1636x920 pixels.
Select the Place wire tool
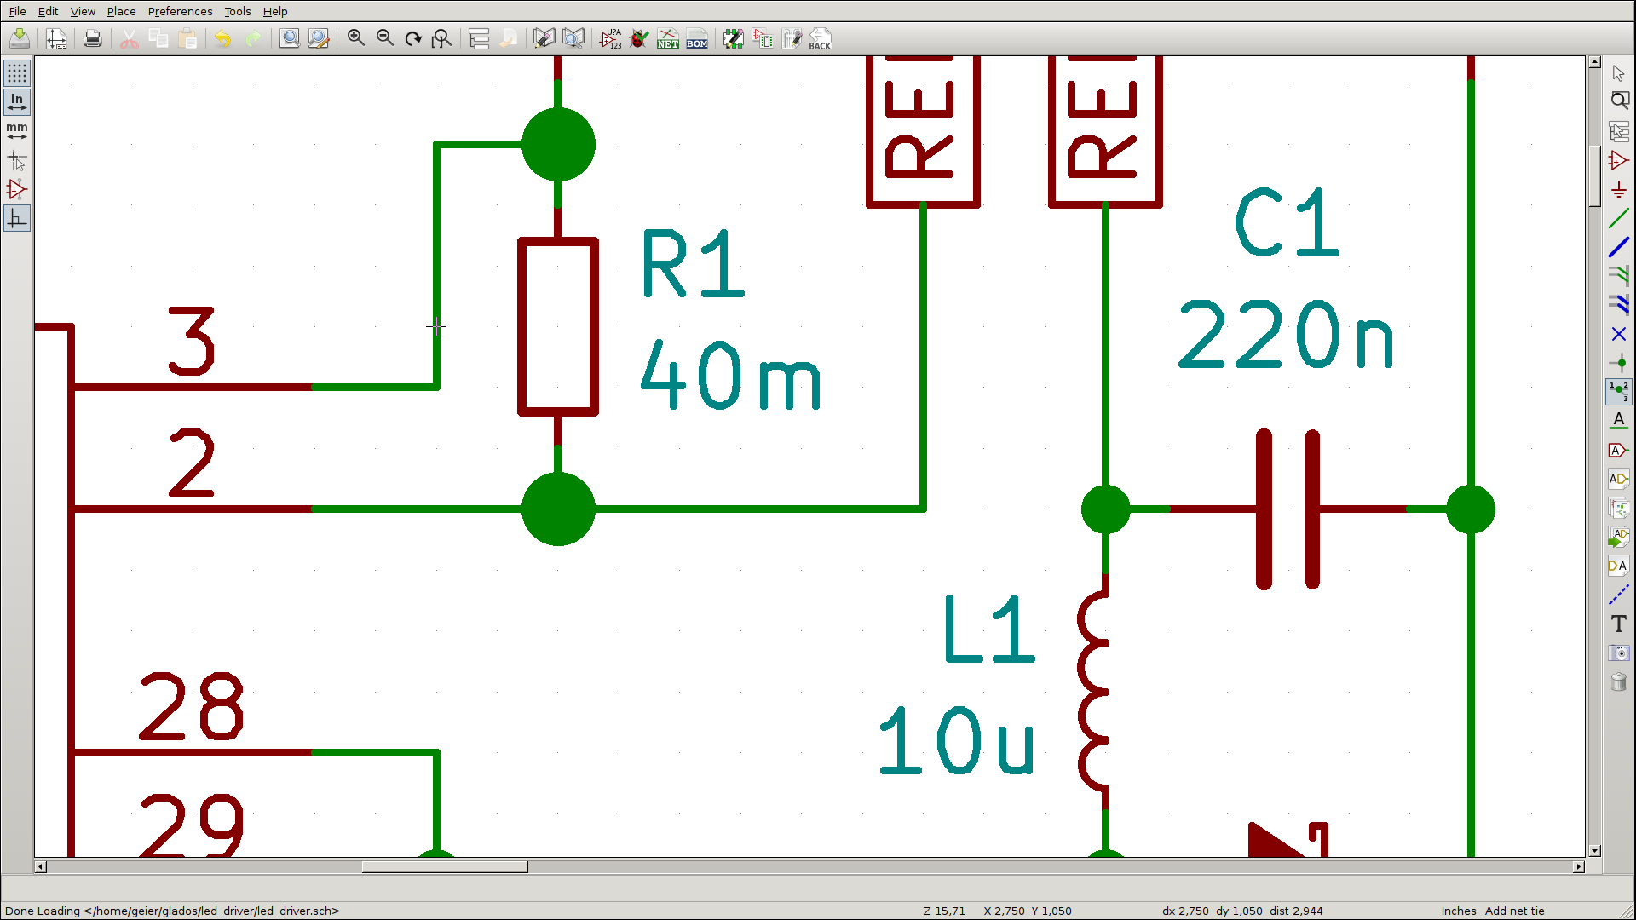click(1618, 218)
